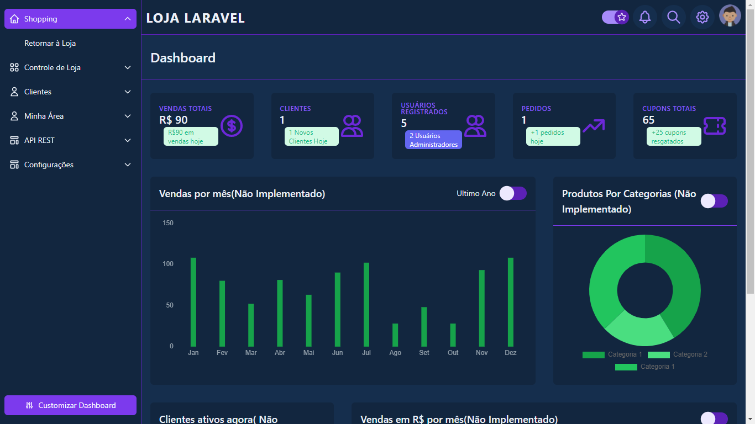Click the dark green Categoria 1 legend swatch

point(594,354)
